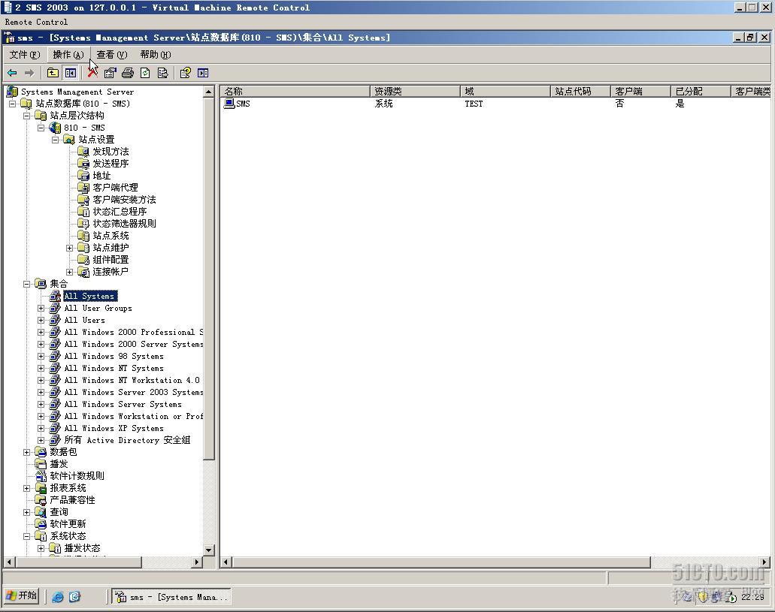The height and width of the screenshot is (612, 775).
Task: Sort by the 名称 column header
Action: [x=295, y=92]
